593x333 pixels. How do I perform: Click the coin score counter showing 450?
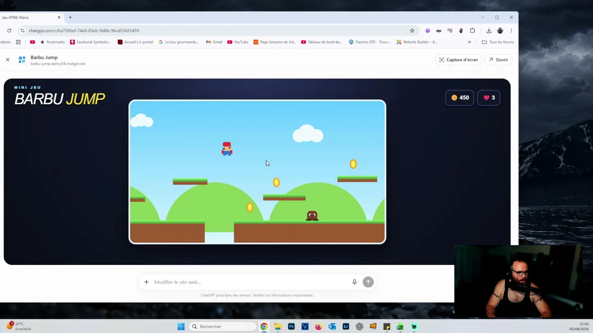pyautogui.click(x=460, y=98)
